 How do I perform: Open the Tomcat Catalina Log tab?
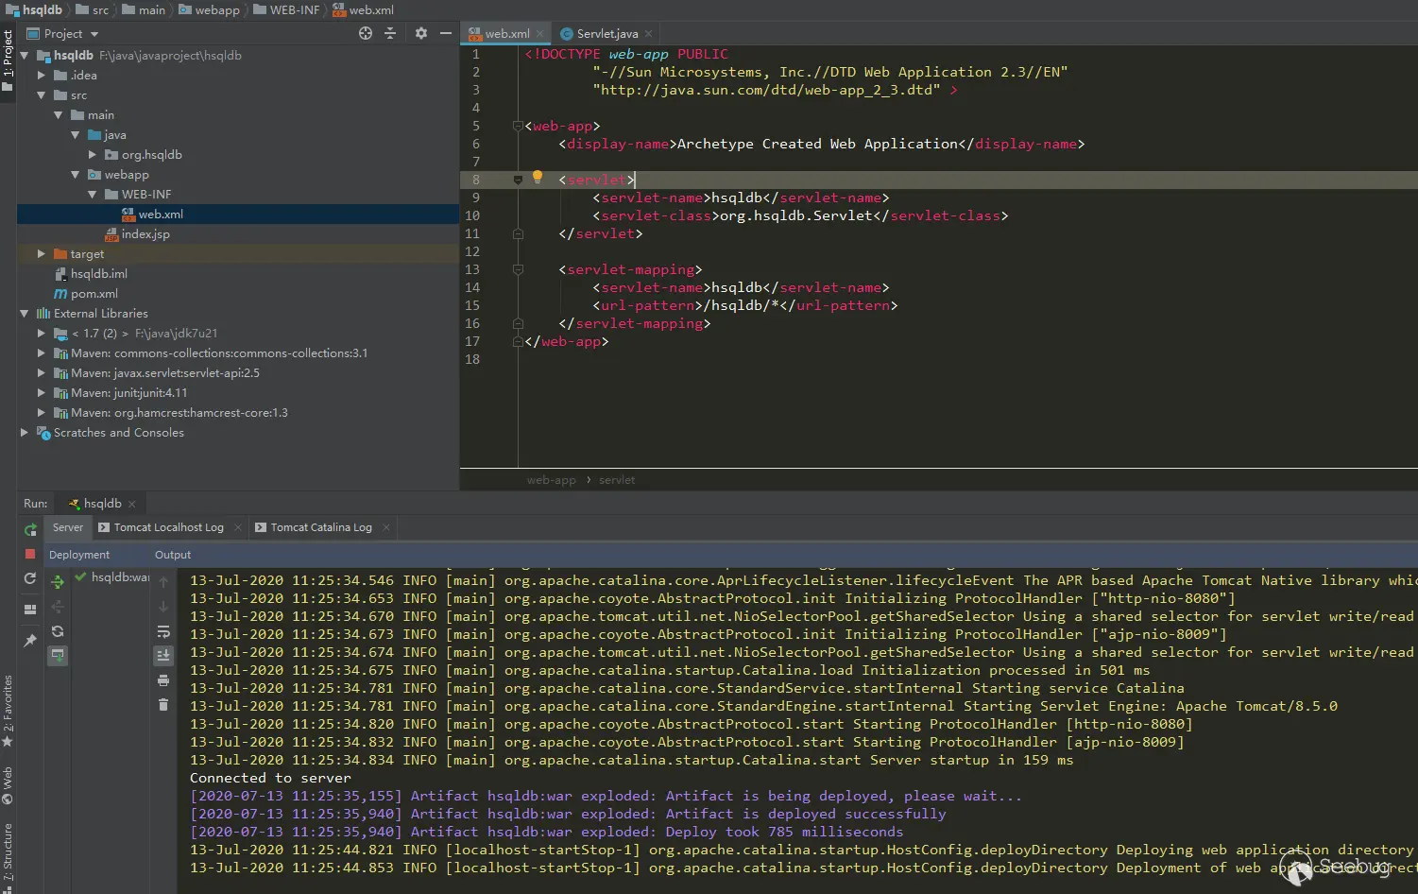[320, 527]
